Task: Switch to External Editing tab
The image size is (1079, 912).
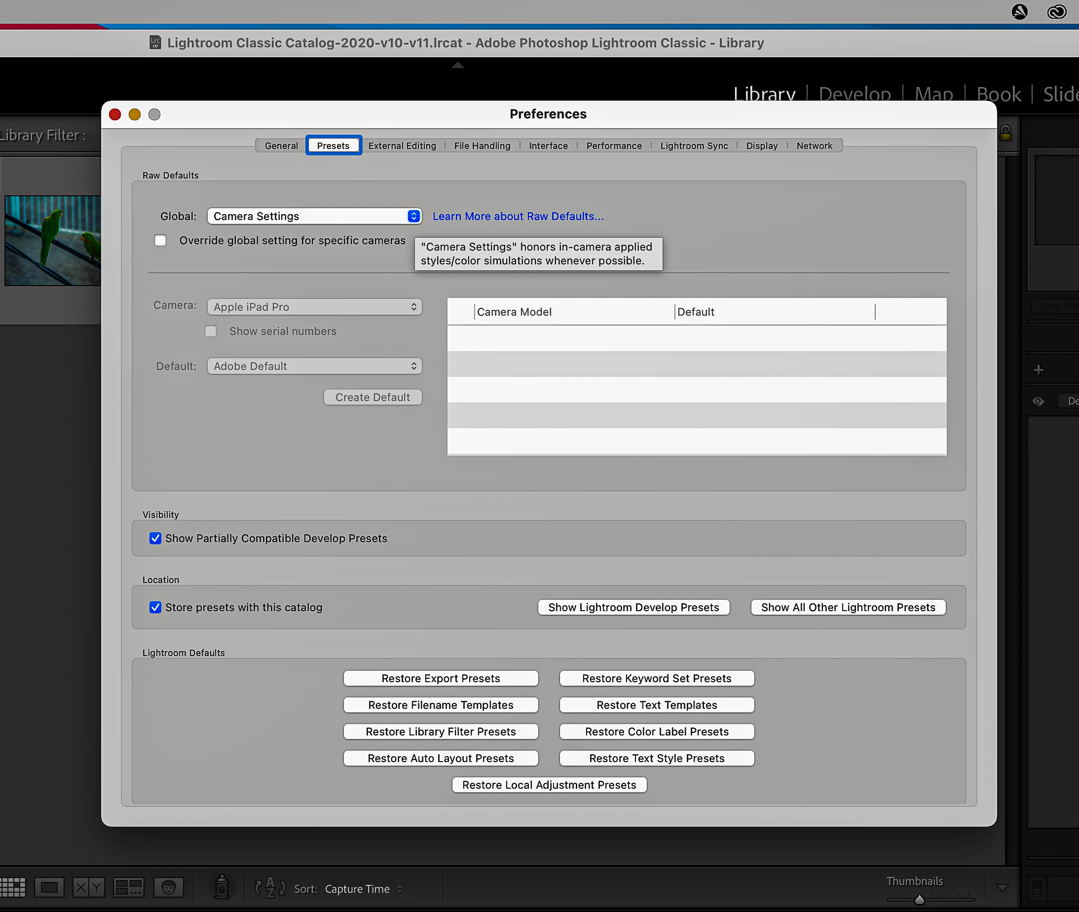Action: [x=402, y=146]
